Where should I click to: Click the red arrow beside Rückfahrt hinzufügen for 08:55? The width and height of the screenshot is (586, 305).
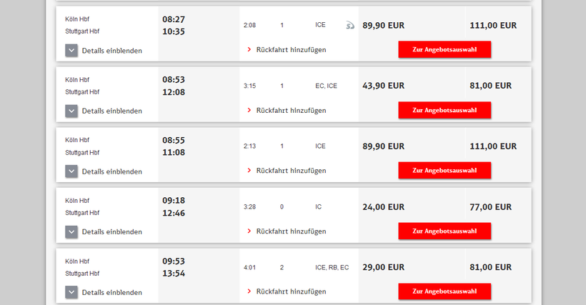249,171
